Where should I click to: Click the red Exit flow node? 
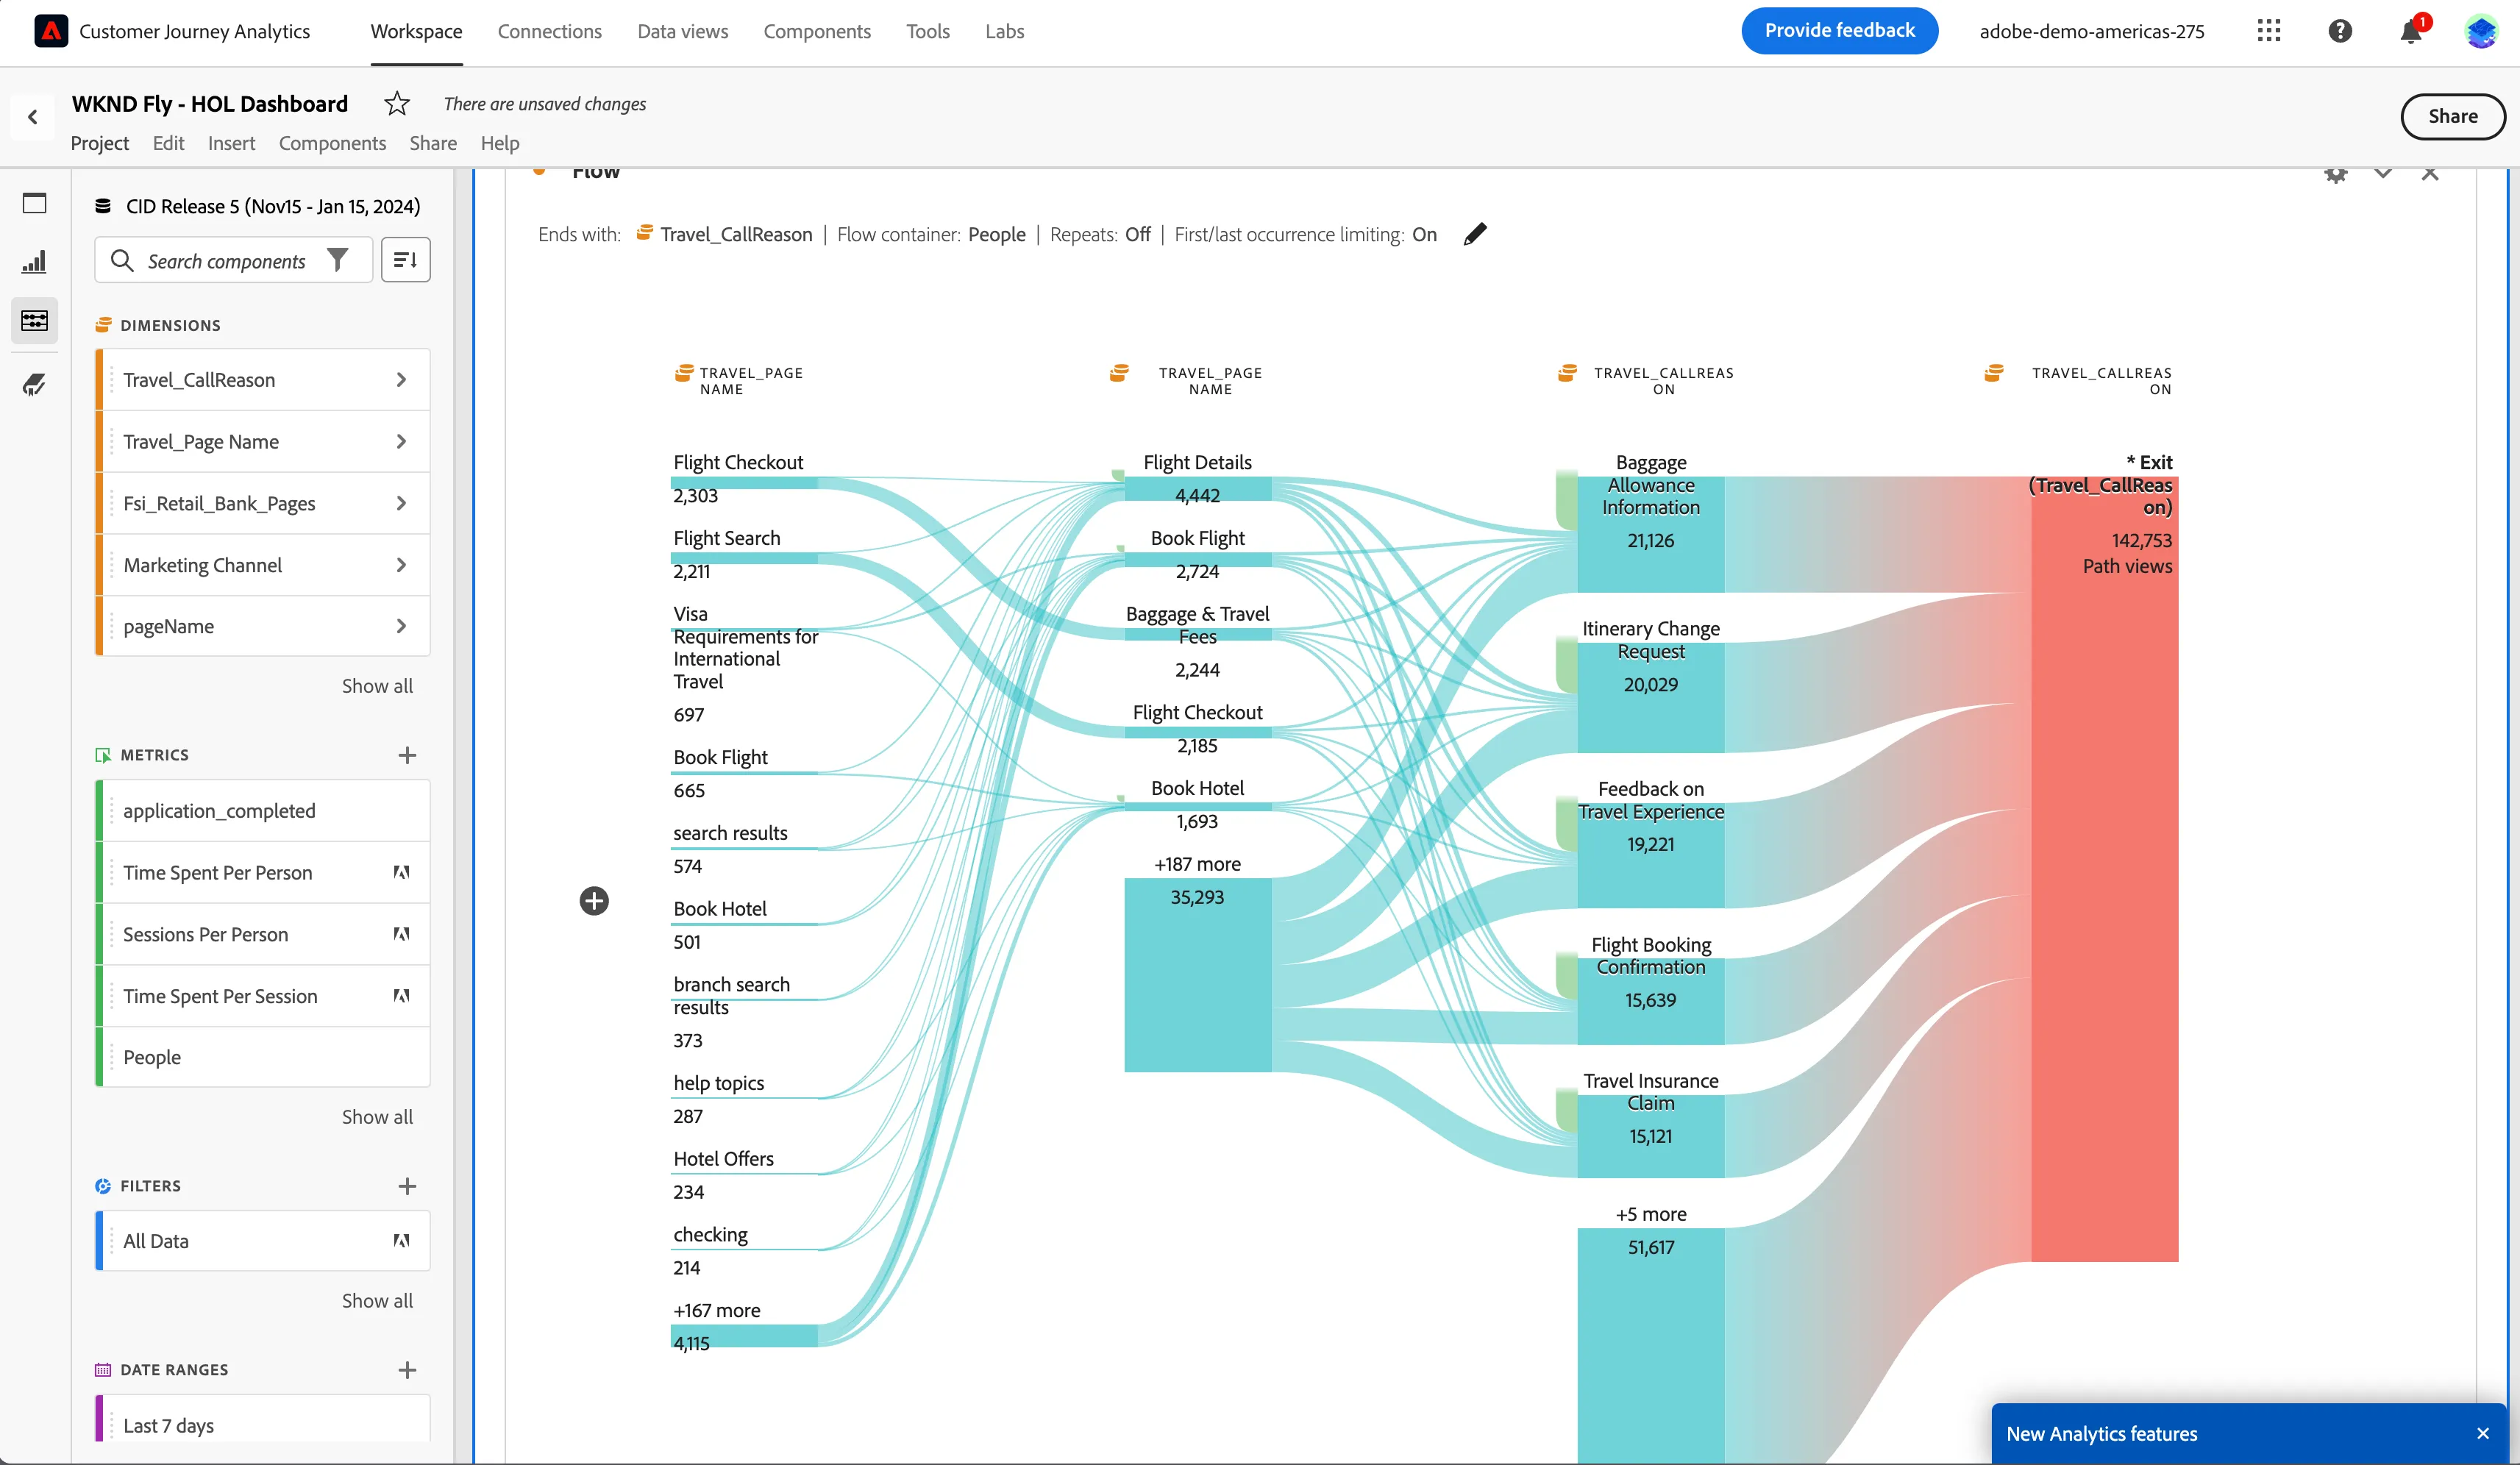tap(2105, 868)
